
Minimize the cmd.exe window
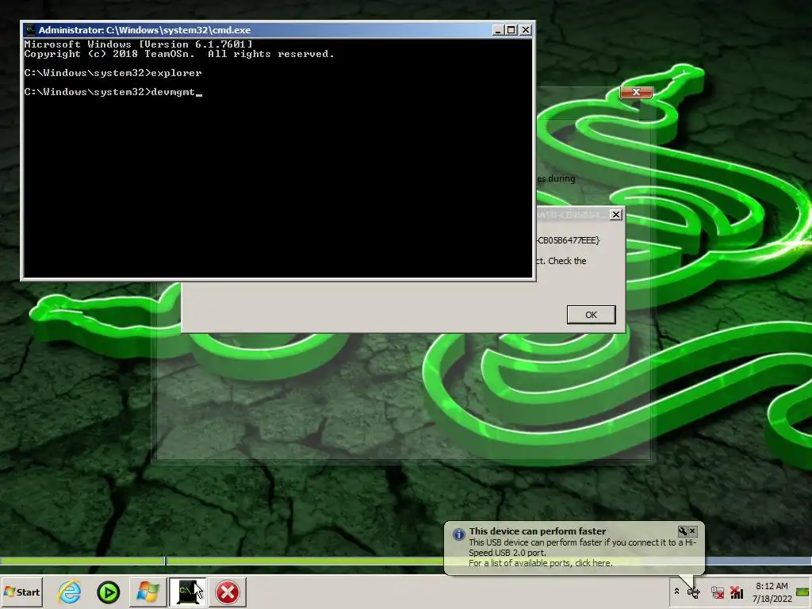click(x=498, y=30)
